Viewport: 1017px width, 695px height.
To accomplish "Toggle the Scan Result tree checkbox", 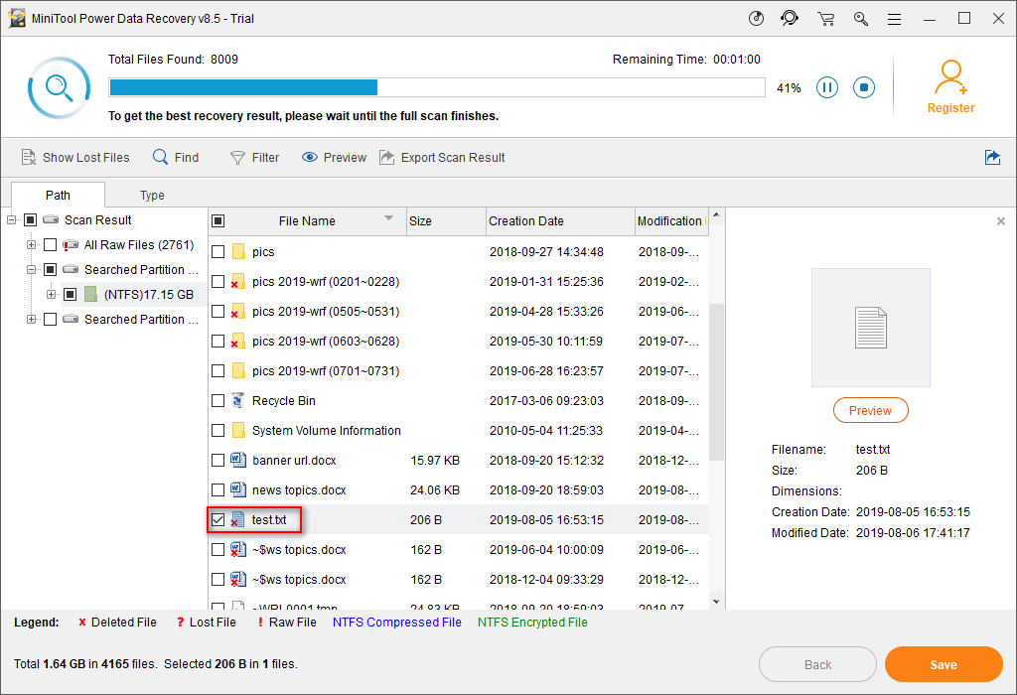I will tap(31, 219).
